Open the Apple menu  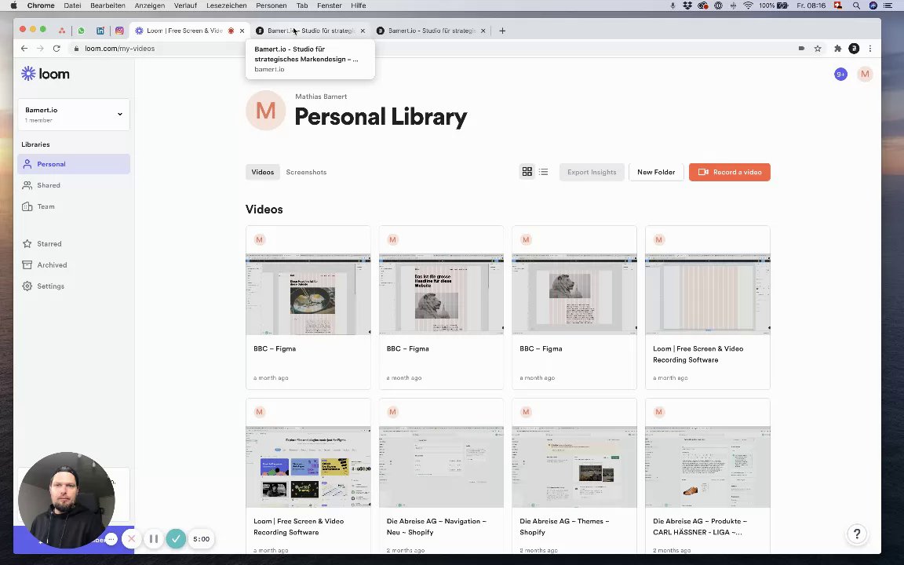14,5
